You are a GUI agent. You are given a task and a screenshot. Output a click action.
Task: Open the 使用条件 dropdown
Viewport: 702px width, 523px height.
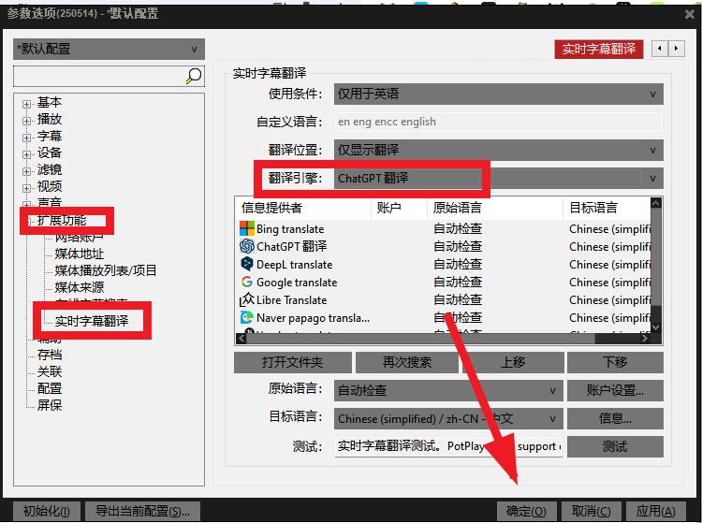pos(498,94)
